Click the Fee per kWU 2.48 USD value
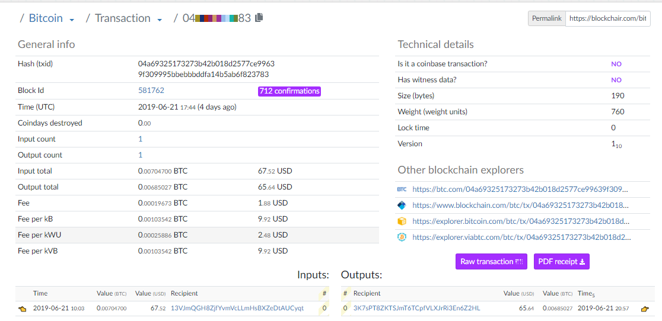The width and height of the screenshot is (662, 321). point(273,235)
